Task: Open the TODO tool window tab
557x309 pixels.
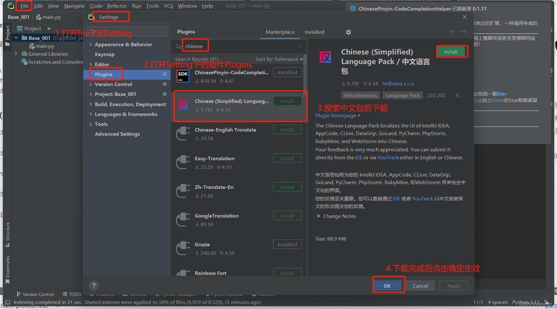Action: pyautogui.click(x=72, y=294)
